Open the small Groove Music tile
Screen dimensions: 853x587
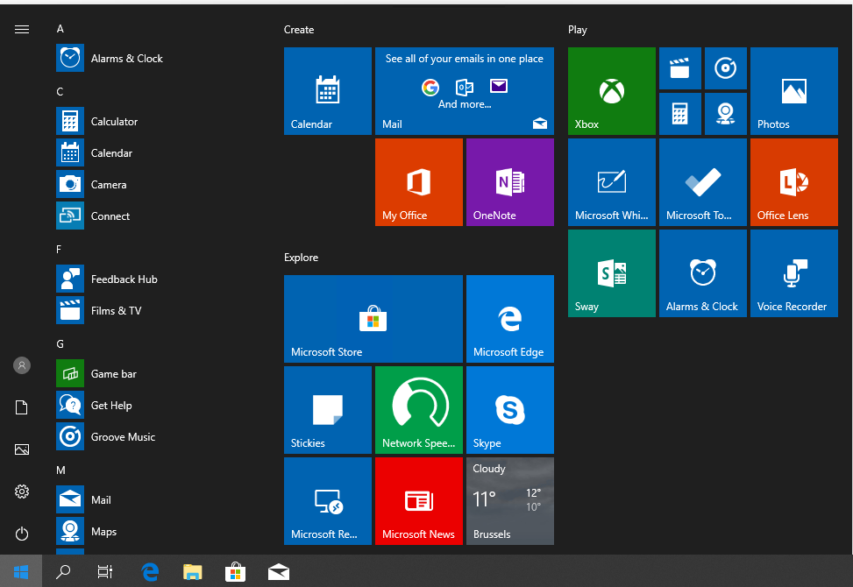click(x=726, y=68)
